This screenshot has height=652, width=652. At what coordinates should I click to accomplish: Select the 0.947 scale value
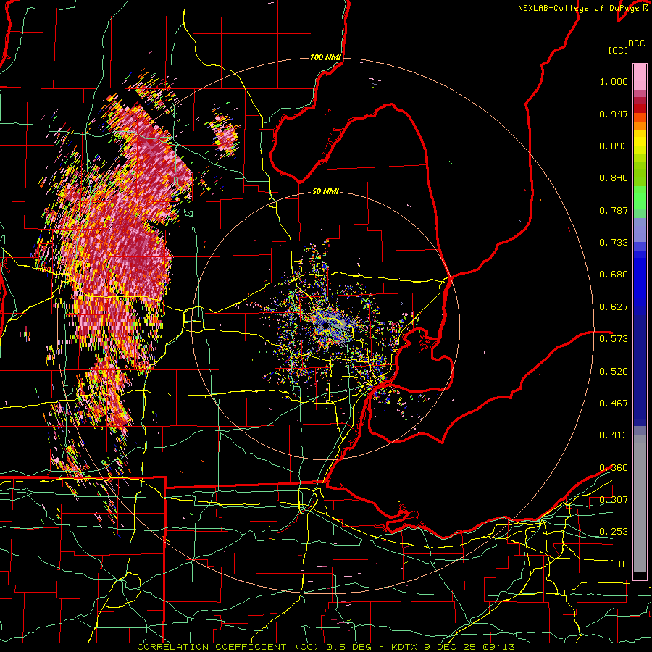[614, 114]
